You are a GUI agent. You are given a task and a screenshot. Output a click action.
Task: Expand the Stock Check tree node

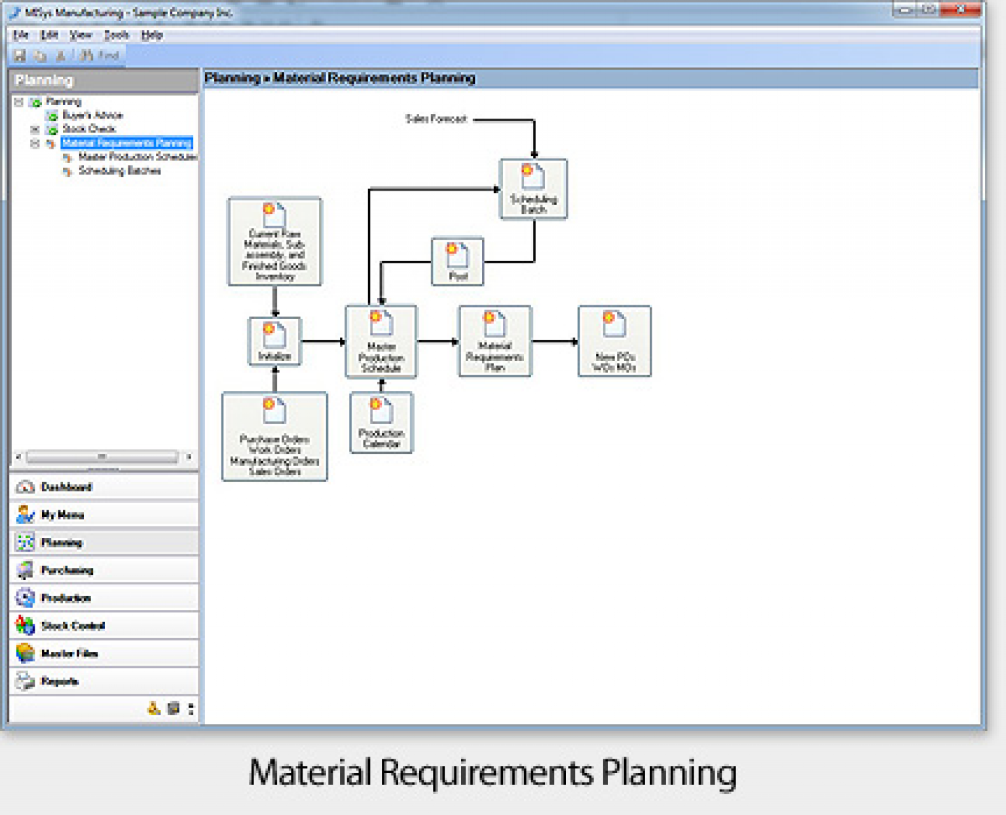[36, 129]
